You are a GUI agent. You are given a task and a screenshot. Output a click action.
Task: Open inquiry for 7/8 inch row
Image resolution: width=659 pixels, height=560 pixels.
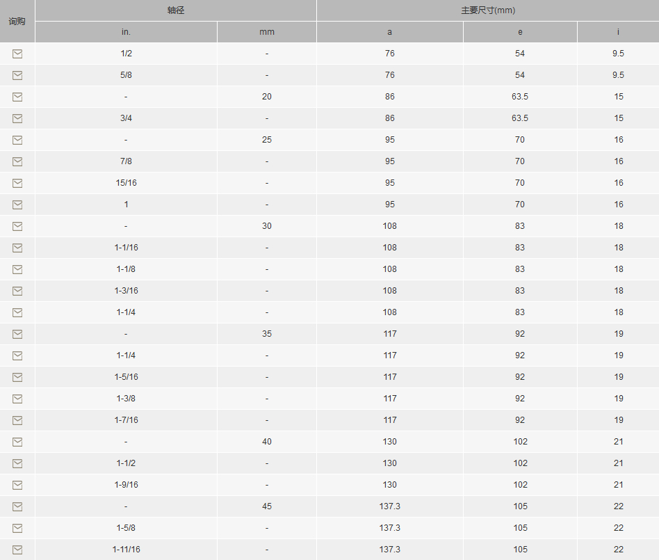[17, 161]
